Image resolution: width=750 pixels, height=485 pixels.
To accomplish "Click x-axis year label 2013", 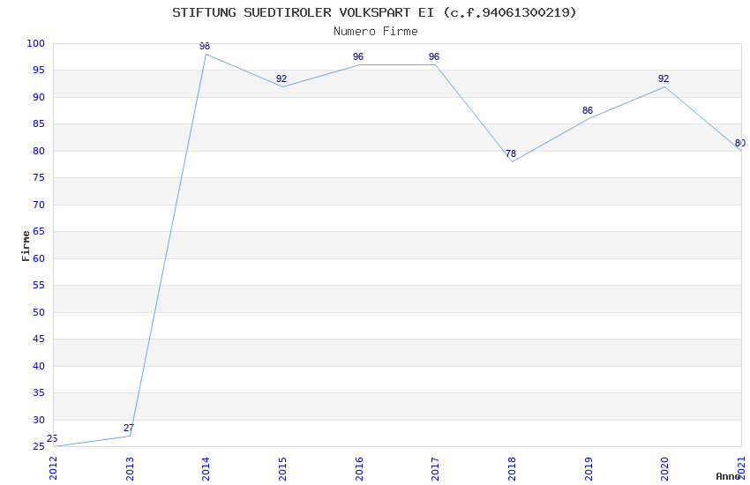I will pyautogui.click(x=130, y=468).
